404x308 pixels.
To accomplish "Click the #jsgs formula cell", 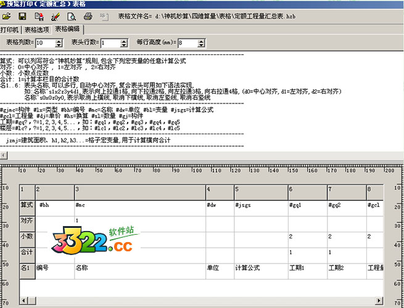I will tap(262, 208).
